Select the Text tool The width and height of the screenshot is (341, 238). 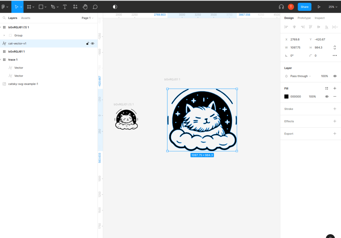pyautogui.click(x=65, y=7)
